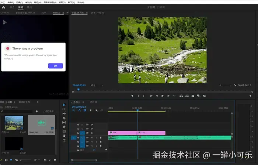Toggle the nest sequence insert button
The width and height of the screenshot is (258, 165).
pyautogui.click(x=74, y=110)
